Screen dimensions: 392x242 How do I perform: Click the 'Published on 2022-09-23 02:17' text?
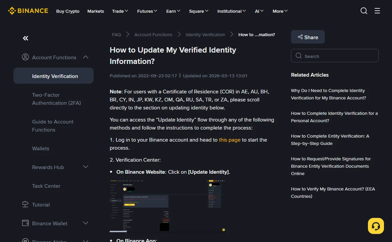tap(143, 76)
